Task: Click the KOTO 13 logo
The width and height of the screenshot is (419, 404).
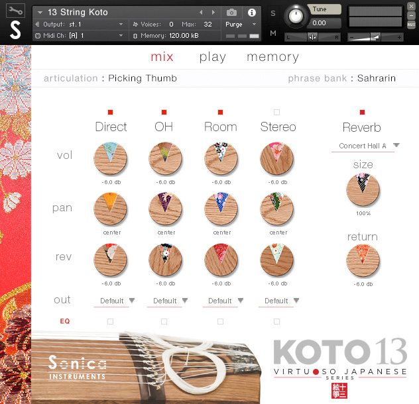Action: (x=340, y=352)
